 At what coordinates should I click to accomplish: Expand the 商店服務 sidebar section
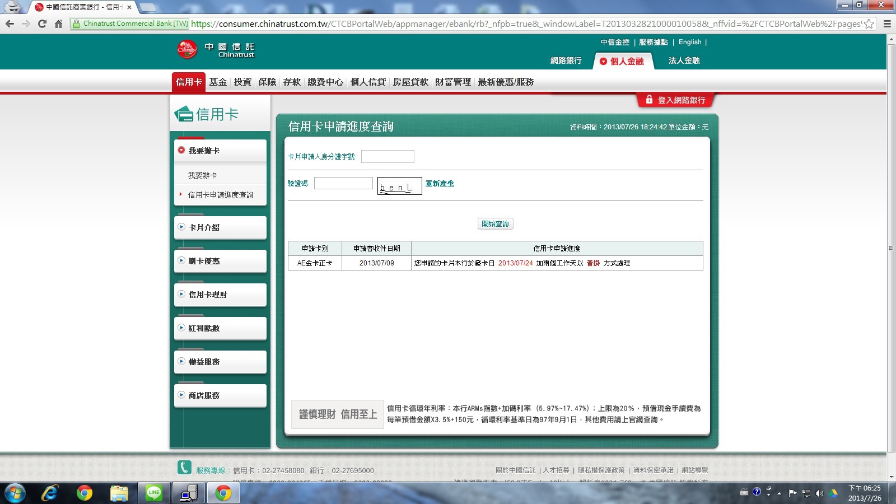pyautogui.click(x=220, y=395)
